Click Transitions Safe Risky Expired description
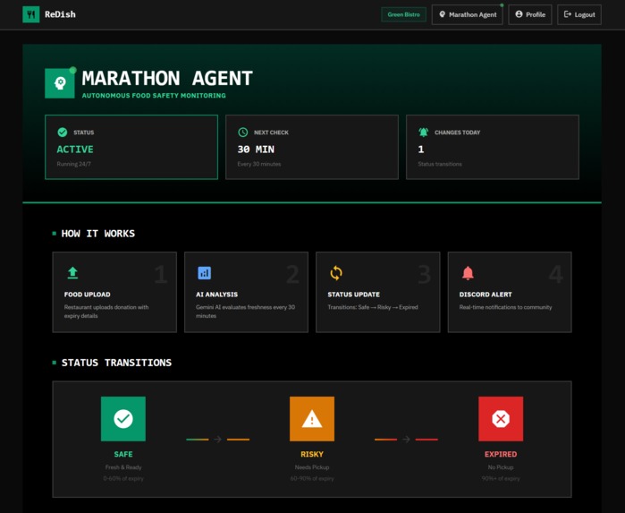 tap(373, 307)
